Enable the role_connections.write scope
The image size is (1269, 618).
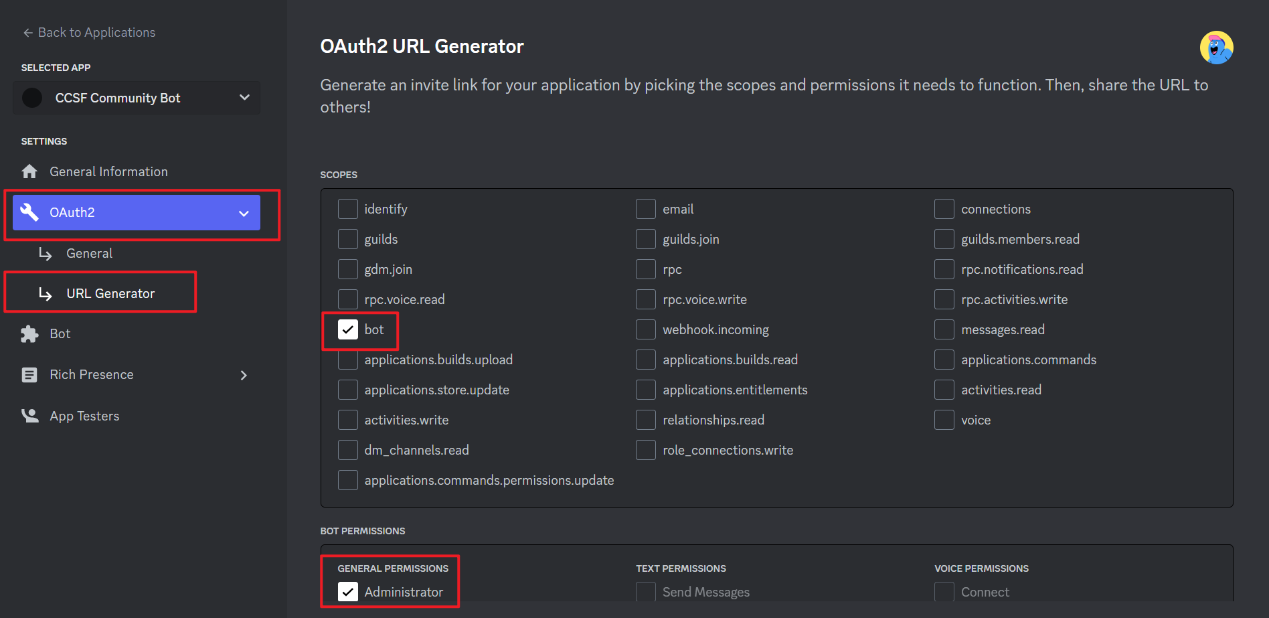click(646, 450)
